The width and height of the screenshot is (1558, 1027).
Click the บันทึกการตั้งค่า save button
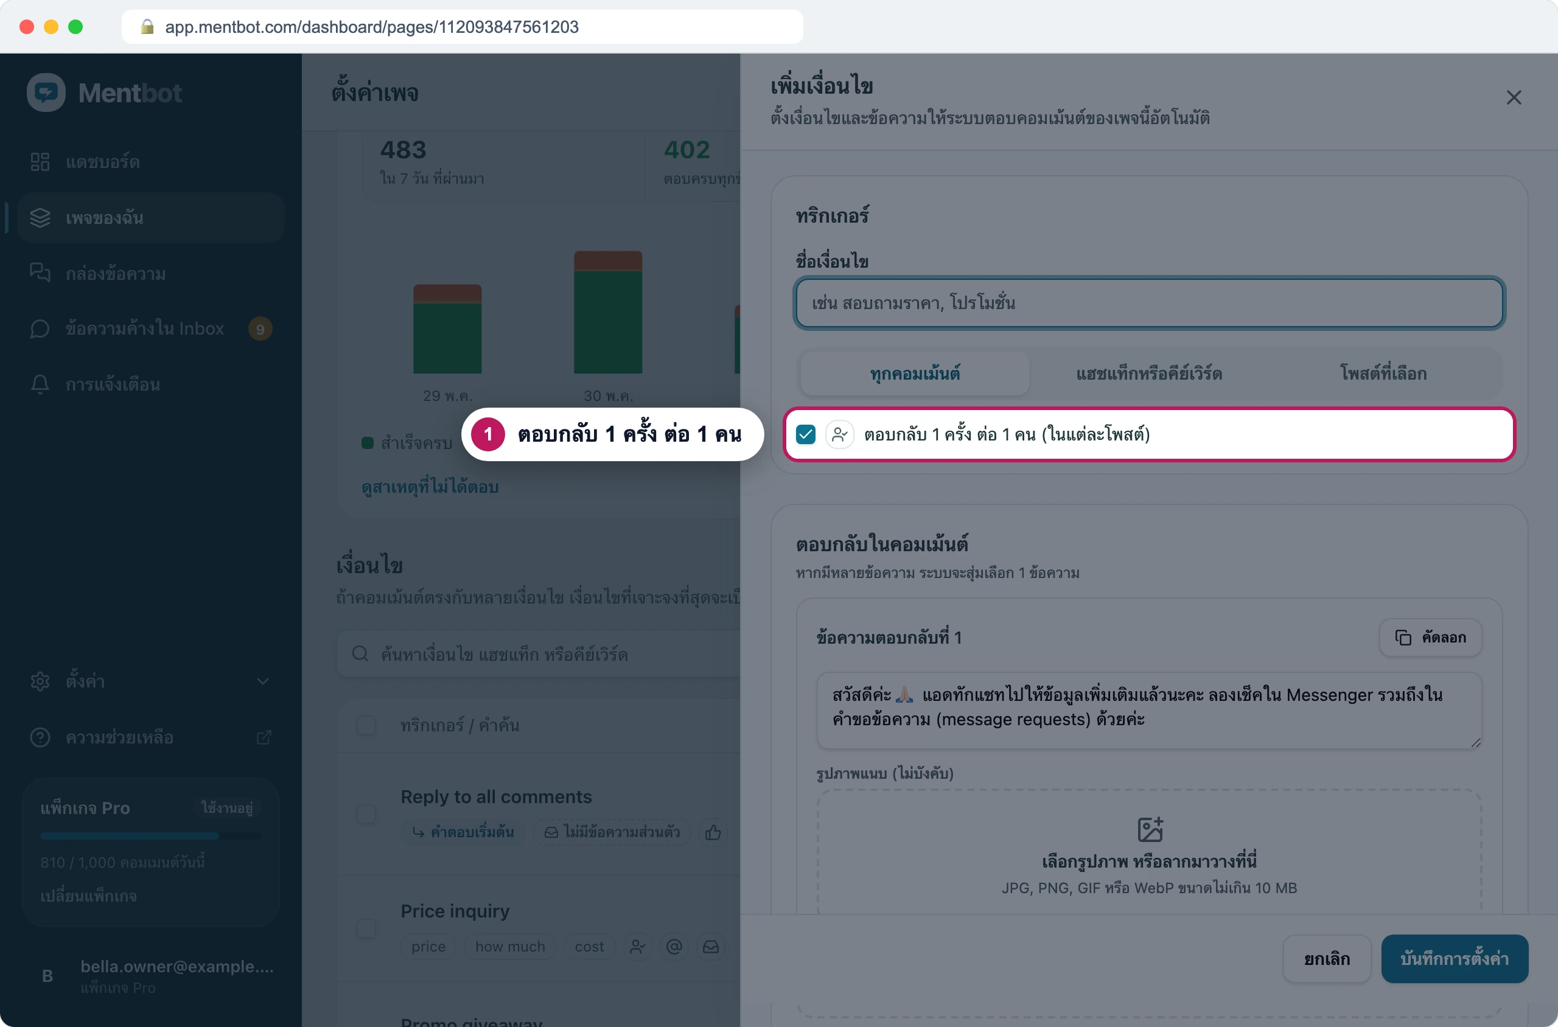point(1455,958)
